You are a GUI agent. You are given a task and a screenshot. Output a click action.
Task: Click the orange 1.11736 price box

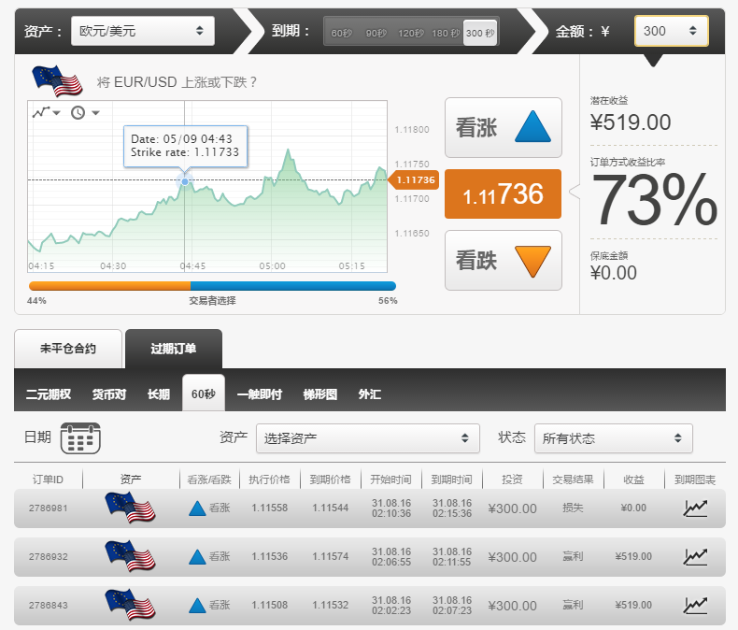click(504, 194)
